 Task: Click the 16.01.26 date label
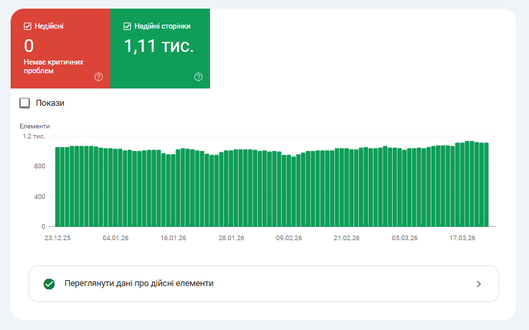coord(173,238)
